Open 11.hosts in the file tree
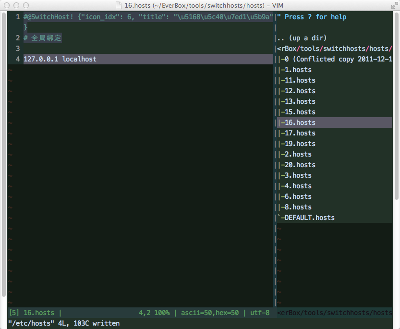The height and width of the screenshot is (329, 400). point(300,80)
